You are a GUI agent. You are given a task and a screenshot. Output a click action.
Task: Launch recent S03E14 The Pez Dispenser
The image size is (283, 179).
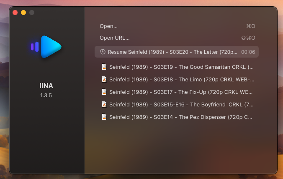[x=181, y=117]
